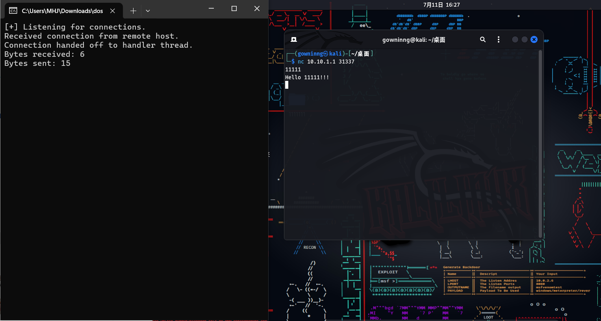Minimize the Kali terminal with first grey circle
The height and width of the screenshot is (321, 601).
point(515,39)
